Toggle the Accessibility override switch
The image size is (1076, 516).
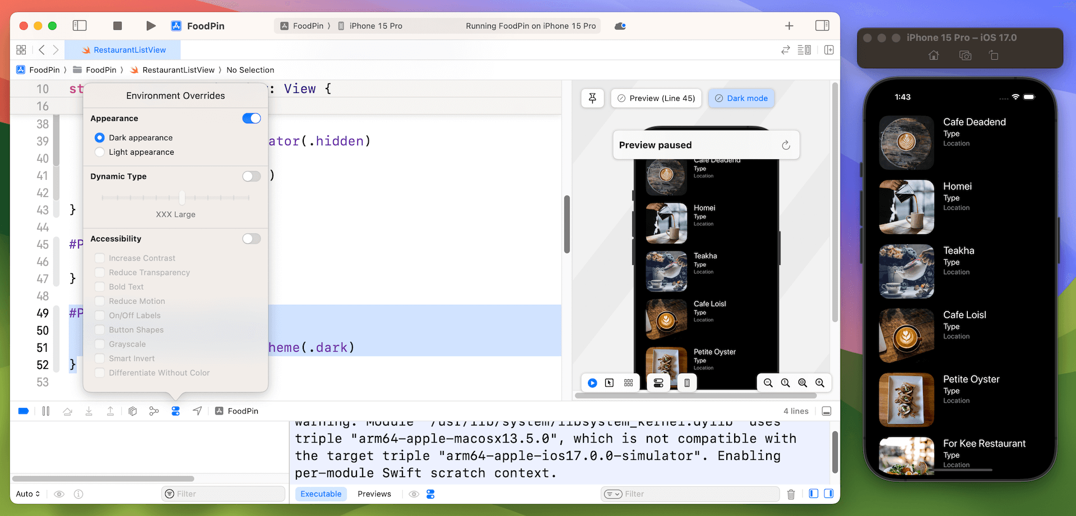tap(251, 239)
